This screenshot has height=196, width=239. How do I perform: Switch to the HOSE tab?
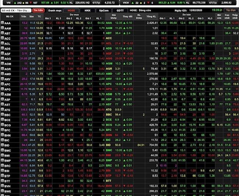pos(71,11)
